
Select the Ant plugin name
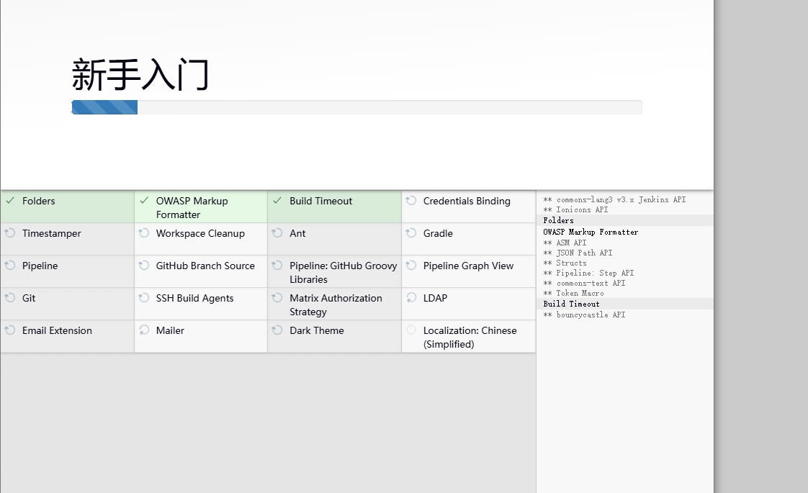297,233
